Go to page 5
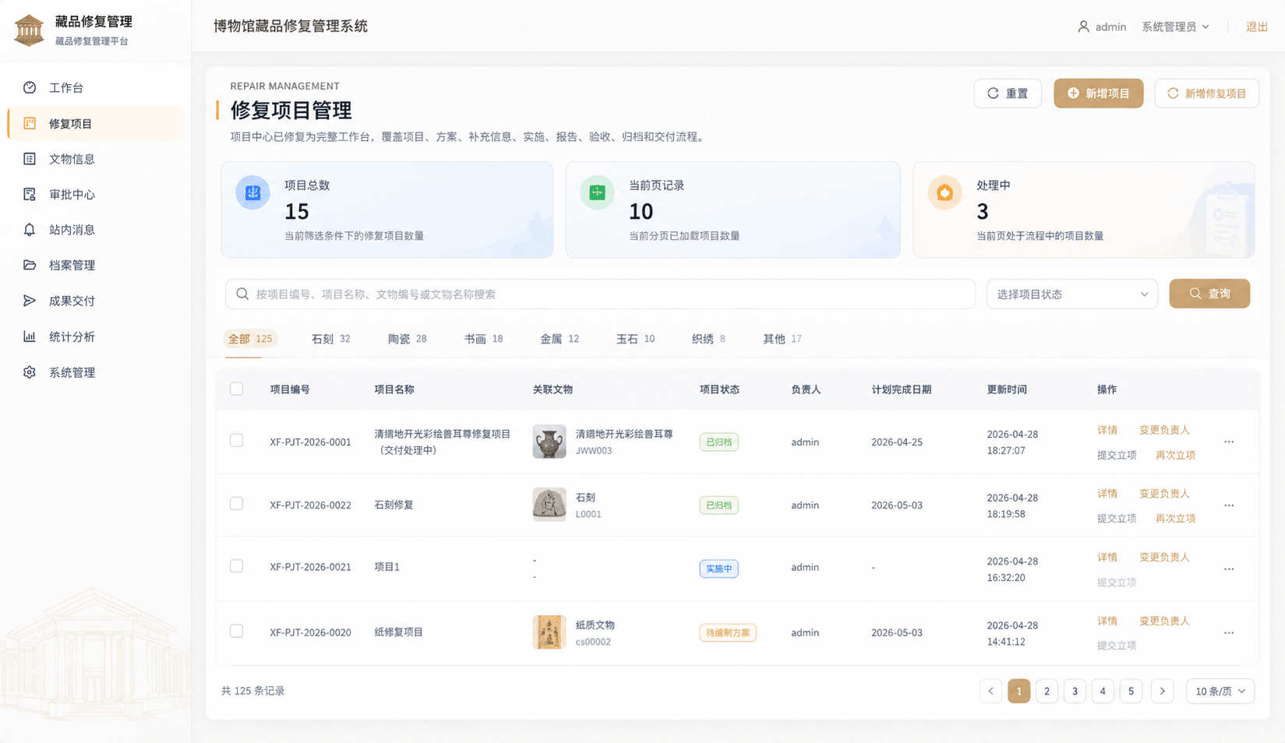The width and height of the screenshot is (1285, 743). 1131,691
